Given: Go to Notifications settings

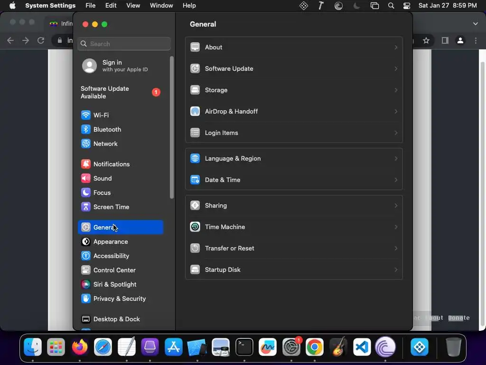Looking at the screenshot, I should 121,164.
